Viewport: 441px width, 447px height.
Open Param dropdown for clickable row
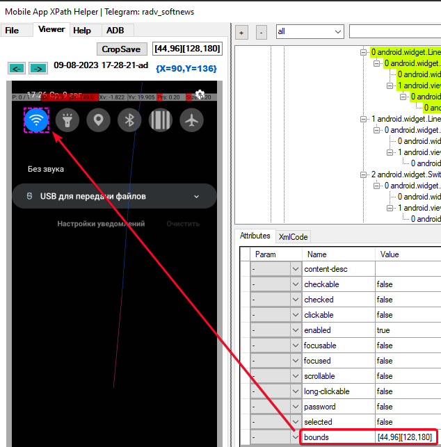point(296,315)
